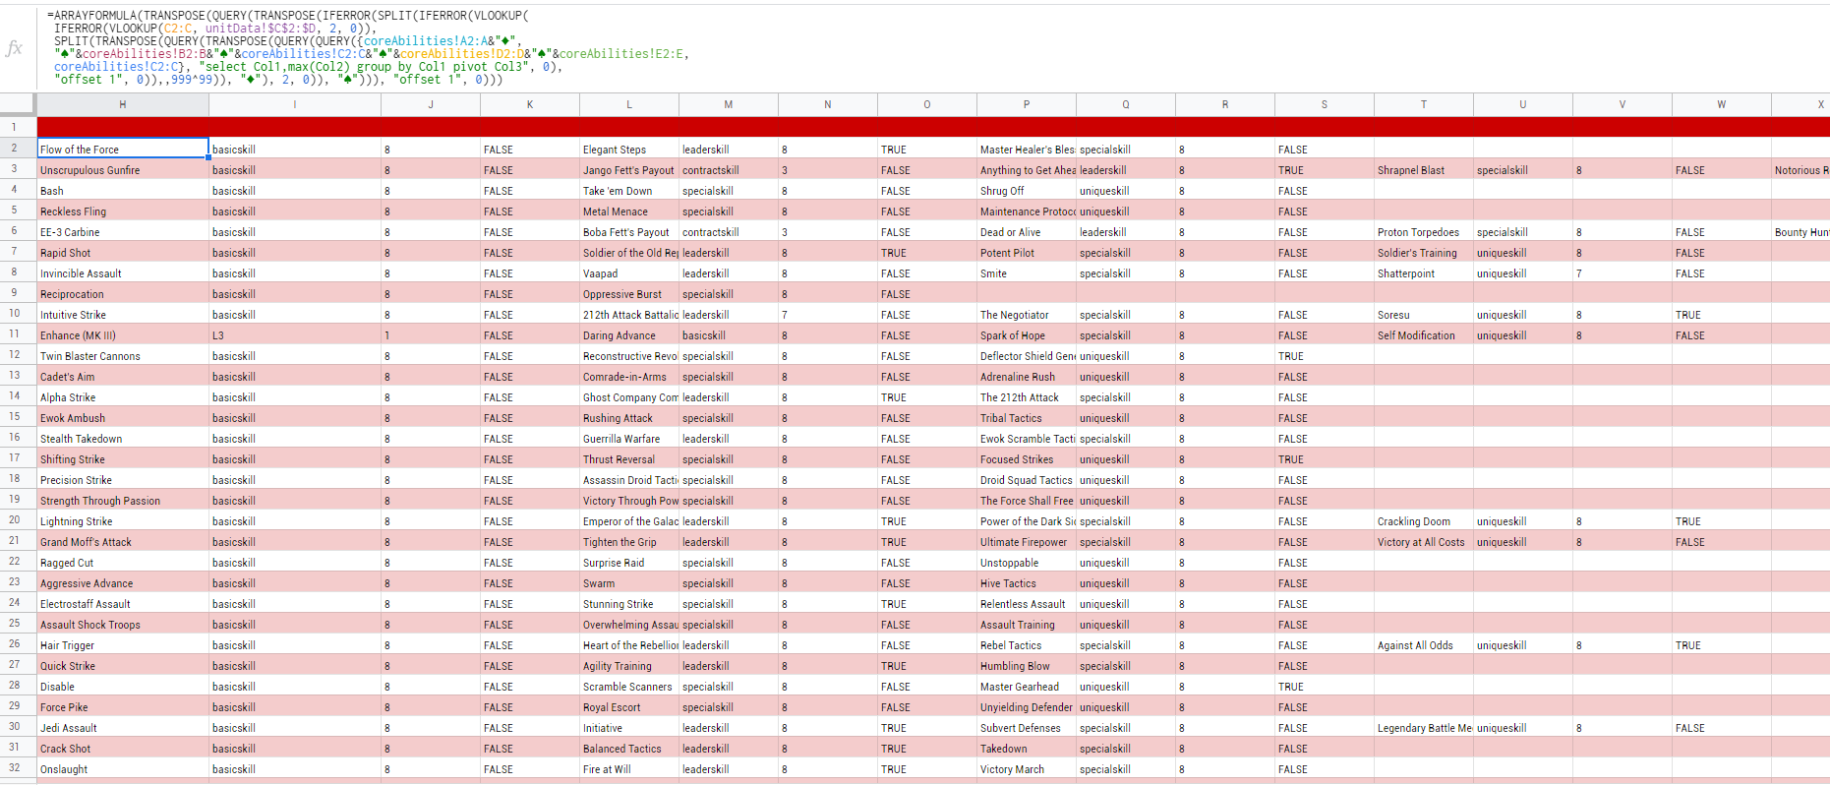Click the 'Shrapnel Blast' cell
Screen dimensions: 1830x785
click(x=1424, y=170)
